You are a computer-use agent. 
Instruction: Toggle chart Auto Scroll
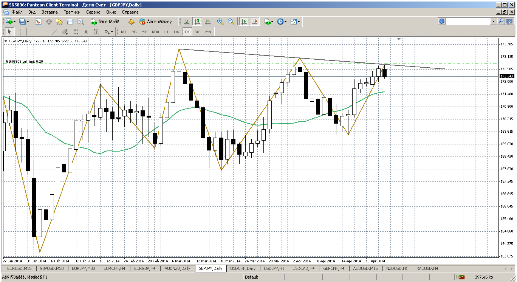244,22
